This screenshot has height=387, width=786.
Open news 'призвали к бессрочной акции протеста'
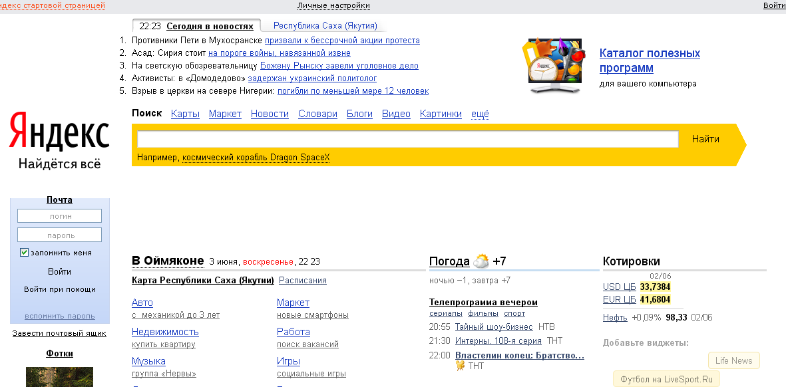342,41
